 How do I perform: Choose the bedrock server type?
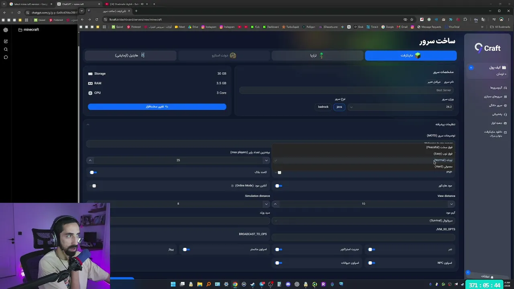click(x=323, y=107)
